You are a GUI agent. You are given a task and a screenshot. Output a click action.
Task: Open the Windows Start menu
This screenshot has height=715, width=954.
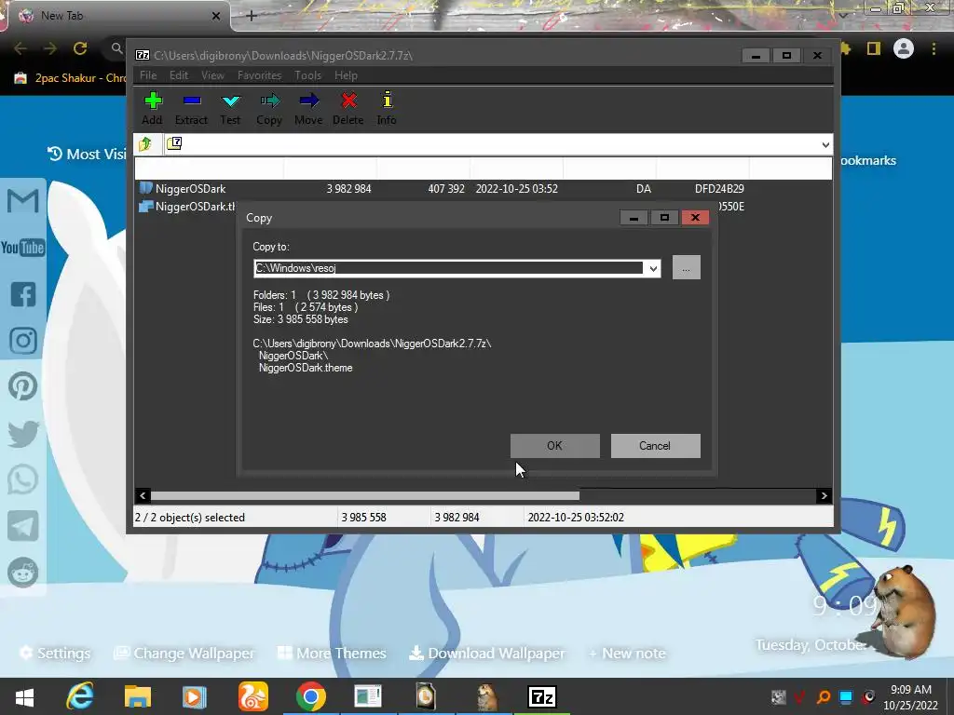point(24,696)
